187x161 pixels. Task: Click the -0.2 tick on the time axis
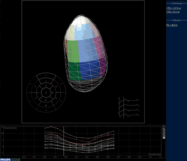pos(24,157)
